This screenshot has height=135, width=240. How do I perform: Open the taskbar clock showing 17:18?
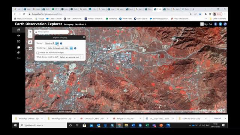click(215, 125)
